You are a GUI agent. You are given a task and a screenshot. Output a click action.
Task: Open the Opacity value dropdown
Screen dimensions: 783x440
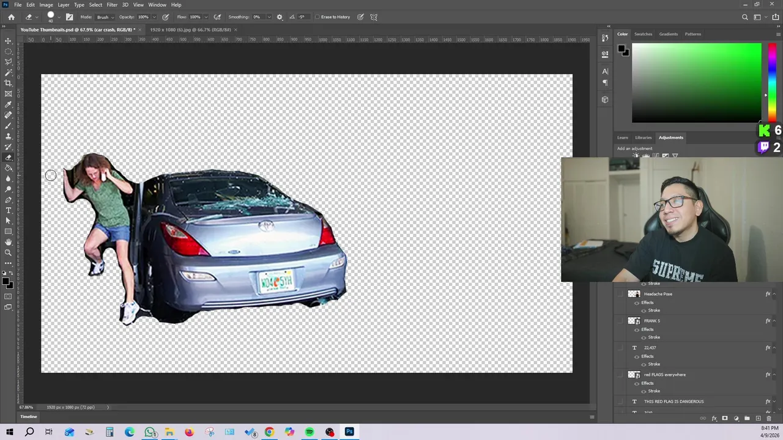tap(153, 17)
